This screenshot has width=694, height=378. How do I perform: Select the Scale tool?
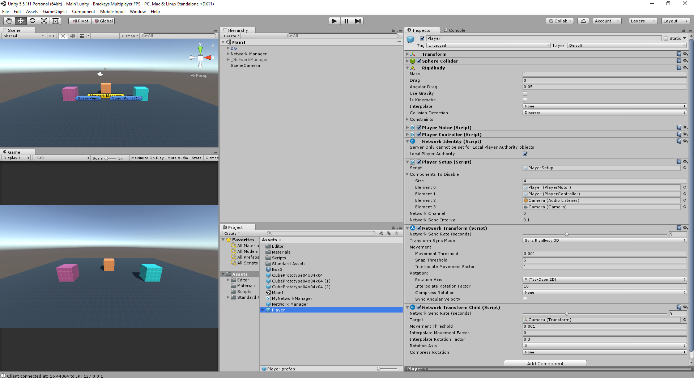44,21
